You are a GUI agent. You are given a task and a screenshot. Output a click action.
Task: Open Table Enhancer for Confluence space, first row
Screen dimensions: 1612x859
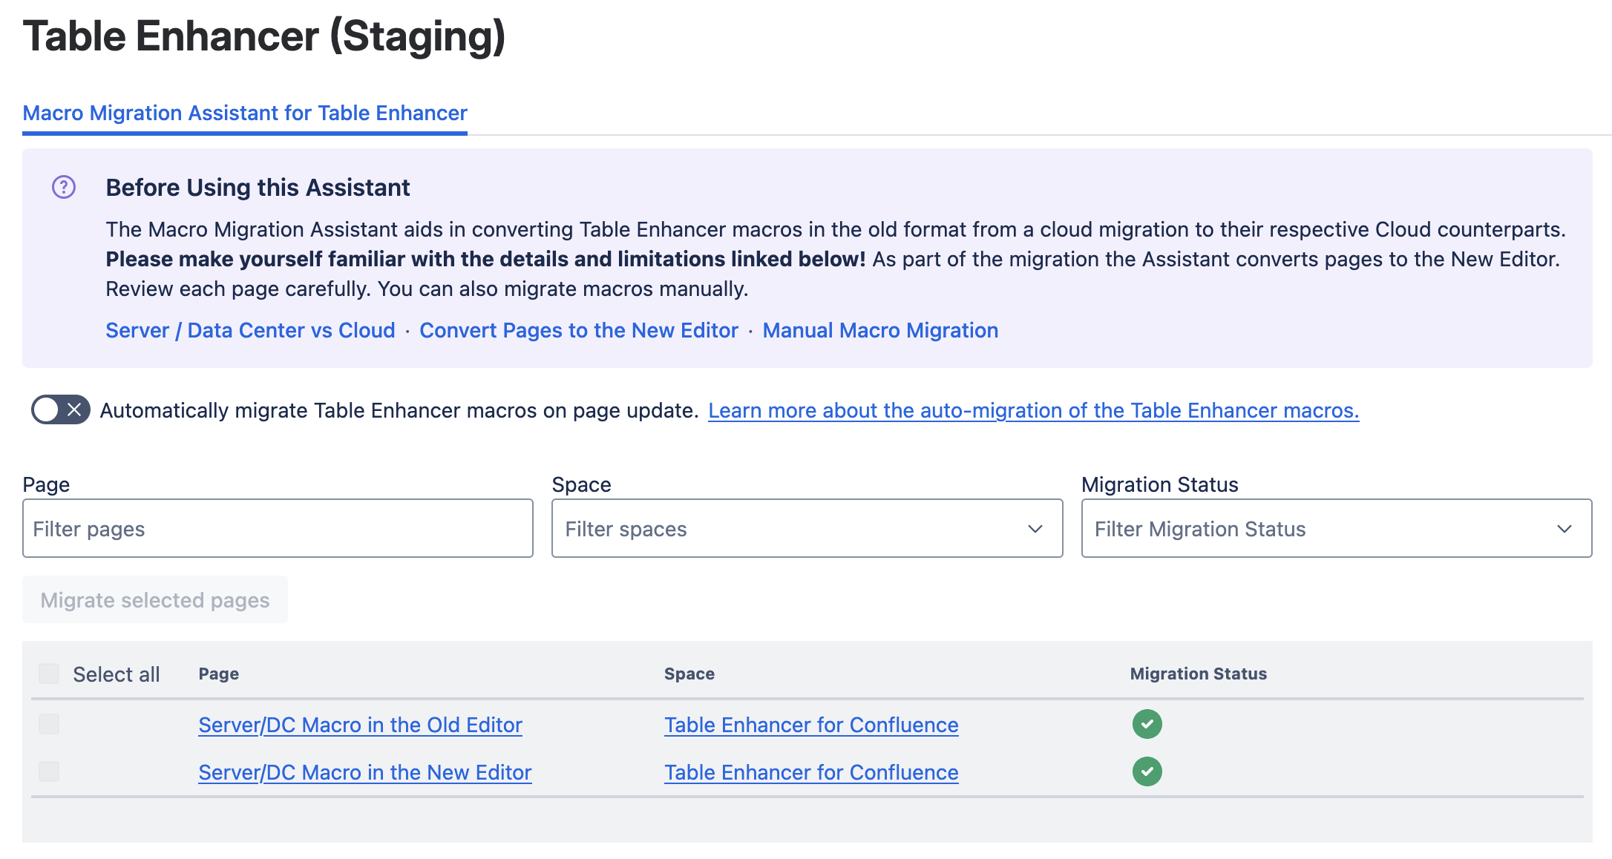pyautogui.click(x=811, y=725)
